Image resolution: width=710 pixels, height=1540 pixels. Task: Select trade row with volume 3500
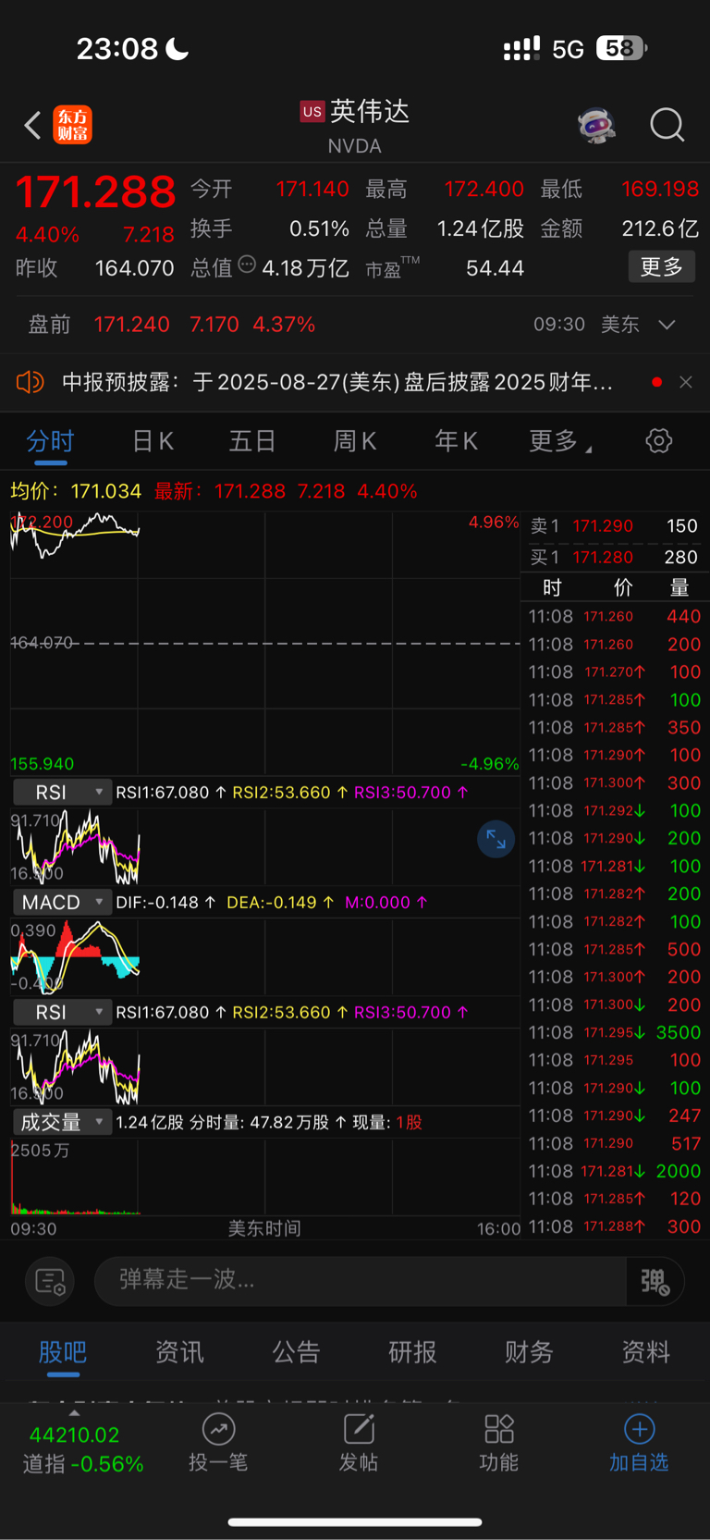tap(614, 1032)
